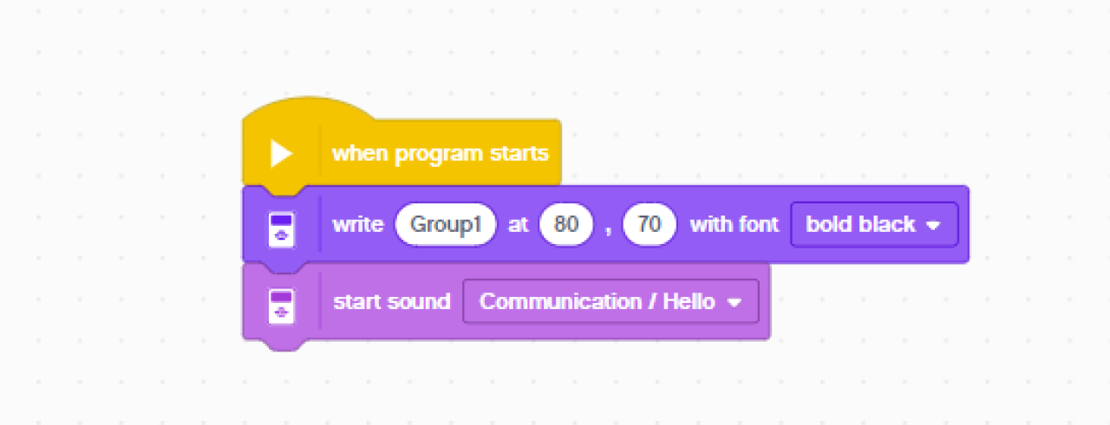Select the 70 y-coordinate field
Viewport: 1110px width, 425px height.
pos(650,225)
